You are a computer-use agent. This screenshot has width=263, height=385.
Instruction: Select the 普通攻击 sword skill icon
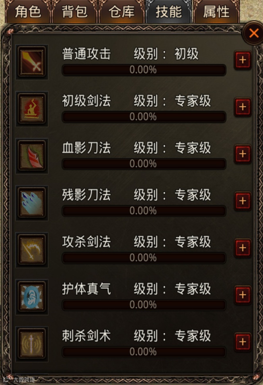[32, 62]
